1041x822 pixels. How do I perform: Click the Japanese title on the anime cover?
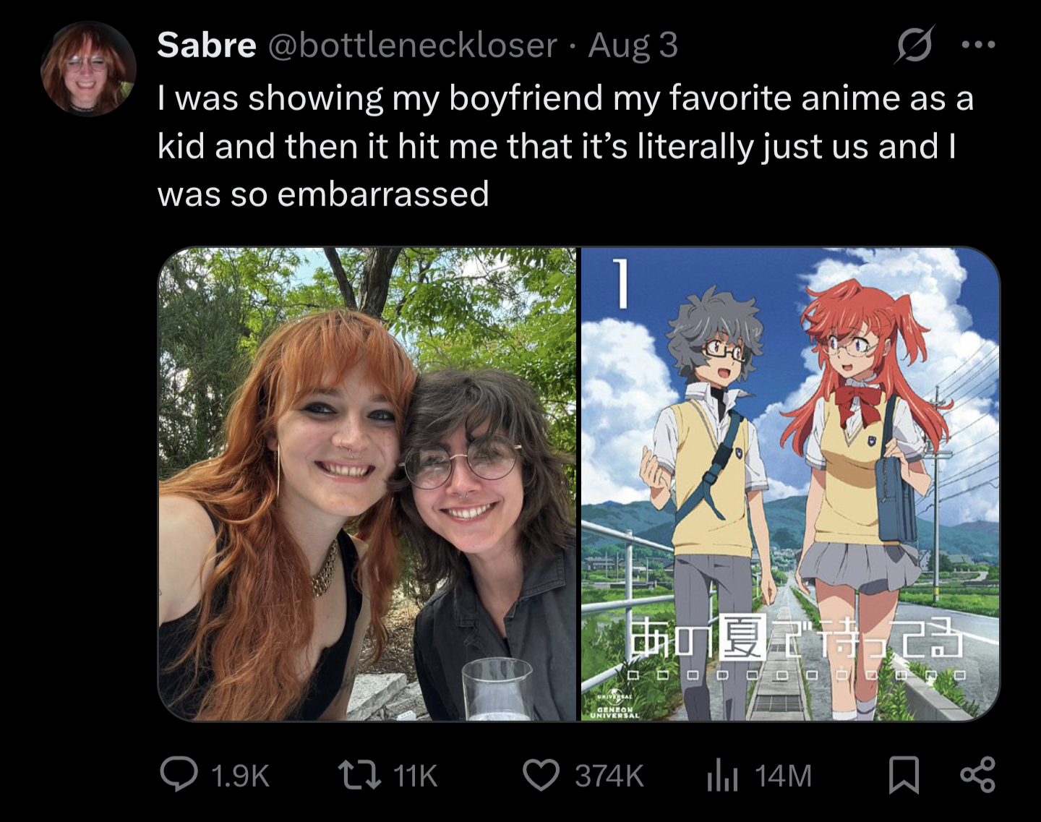coord(796,637)
